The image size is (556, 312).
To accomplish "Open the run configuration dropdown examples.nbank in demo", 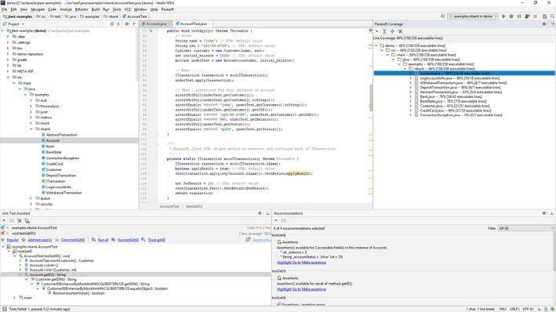I will click(x=473, y=16).
